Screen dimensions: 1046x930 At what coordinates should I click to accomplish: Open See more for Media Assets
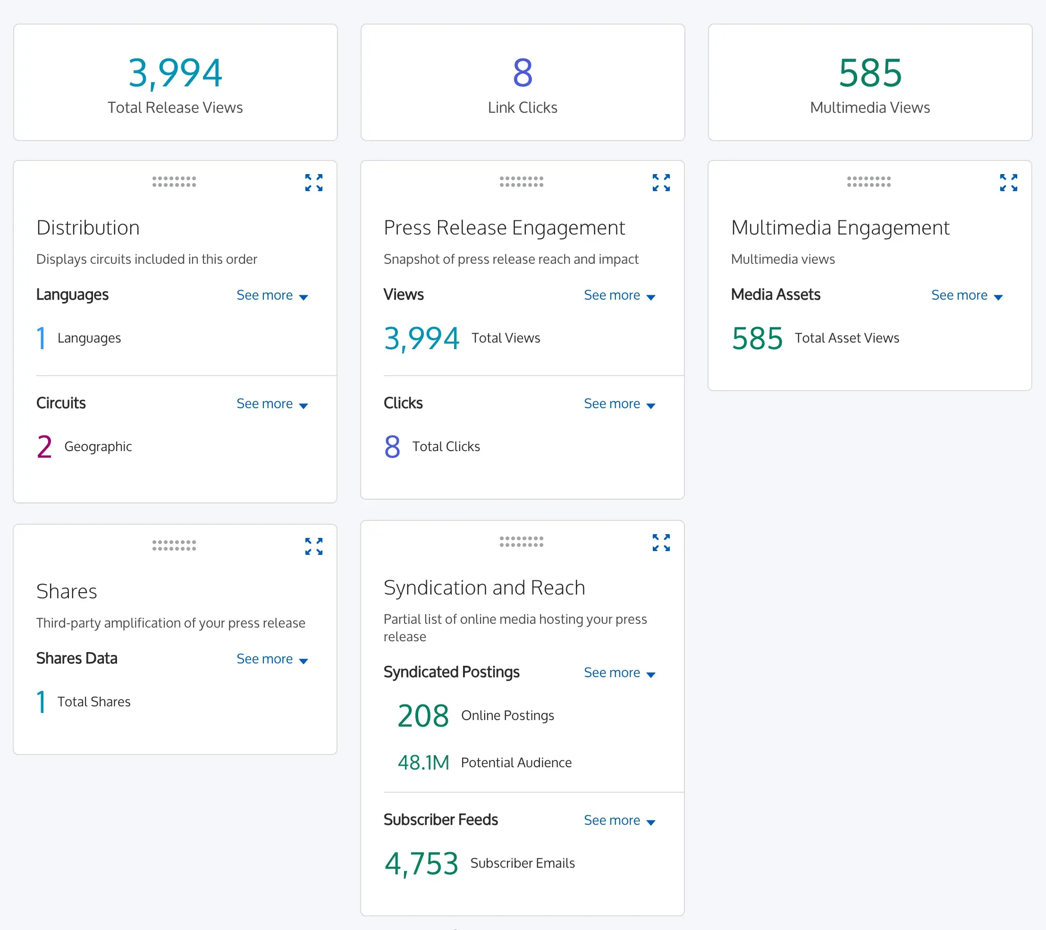[967, 295]
